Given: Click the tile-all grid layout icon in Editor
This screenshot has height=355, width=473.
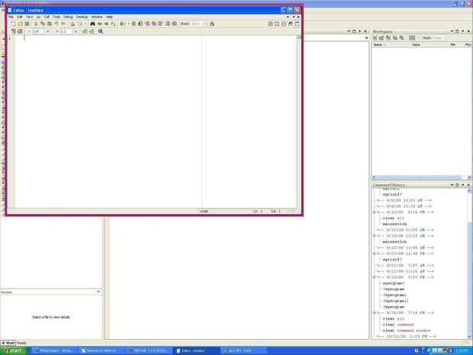Looking at the screenshot, I should point(270,24).
